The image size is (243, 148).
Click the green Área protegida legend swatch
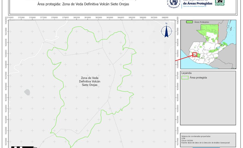click(x=185, y=77)
